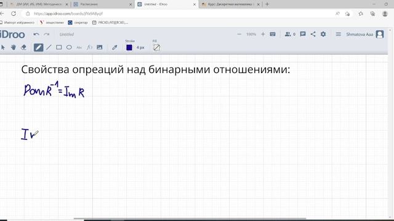The height and width of the screenshot is (221, 394).
Task: Select the hand pan tool
Action: click(14, 47)
